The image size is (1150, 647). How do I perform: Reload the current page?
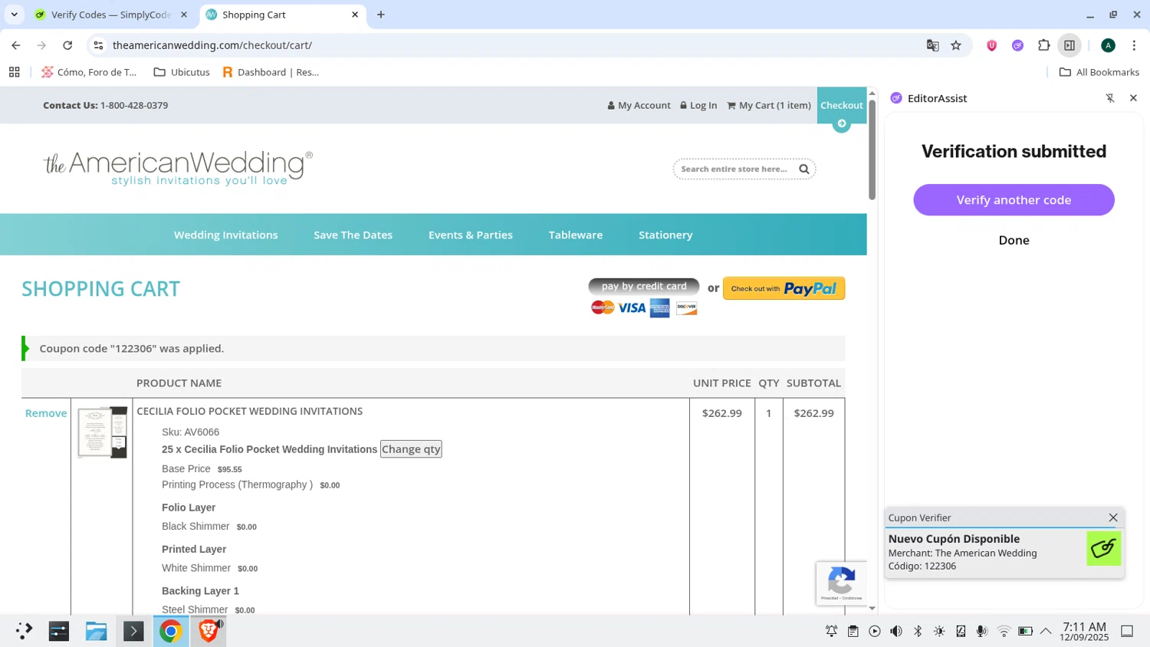tap(67, 45)
